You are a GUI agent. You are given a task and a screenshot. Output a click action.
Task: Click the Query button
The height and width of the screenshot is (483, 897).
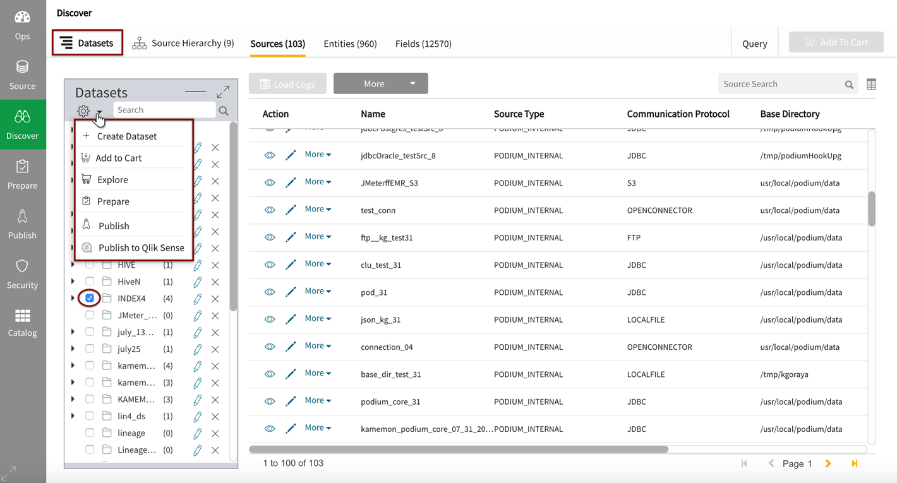754,44
